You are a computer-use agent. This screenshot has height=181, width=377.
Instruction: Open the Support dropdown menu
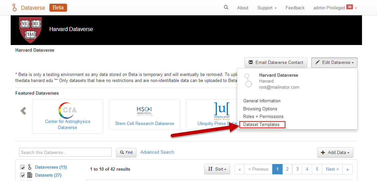point(267,8)
